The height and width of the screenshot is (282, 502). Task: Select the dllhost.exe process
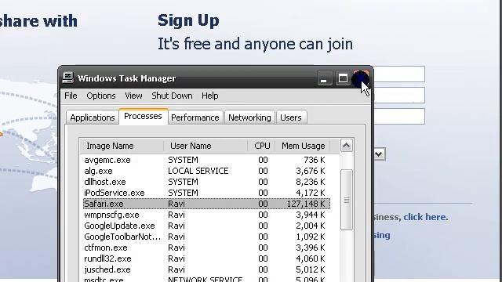(206, 182)
